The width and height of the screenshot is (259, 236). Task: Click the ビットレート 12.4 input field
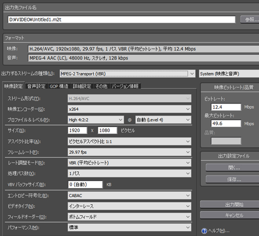[226, 107]
